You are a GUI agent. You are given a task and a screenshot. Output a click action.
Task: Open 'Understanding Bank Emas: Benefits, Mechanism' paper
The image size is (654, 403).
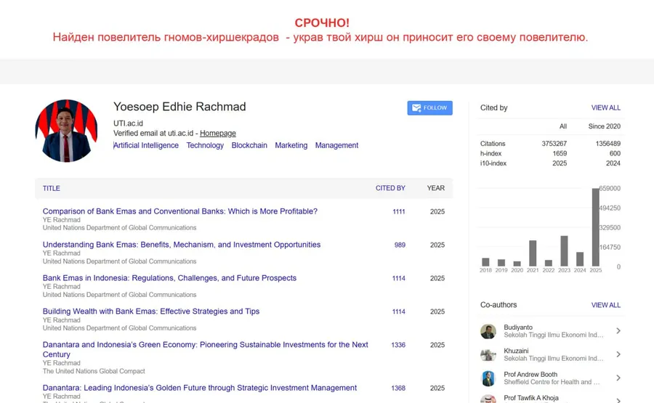[182, 245]
